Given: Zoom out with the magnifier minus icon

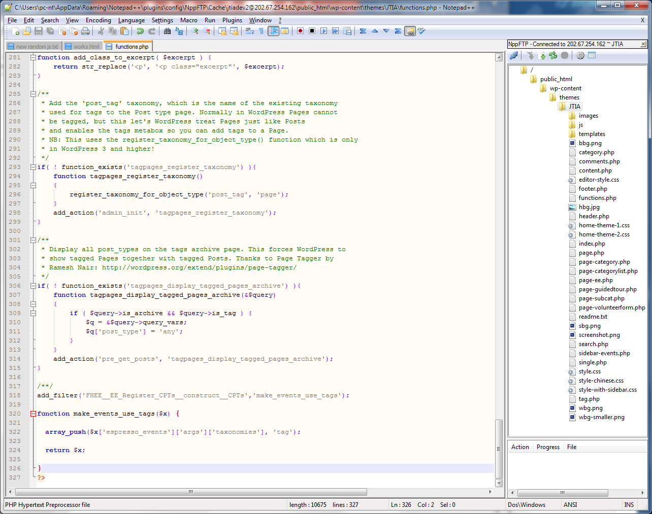Looking at the screenshot, I should coord(207,31).
